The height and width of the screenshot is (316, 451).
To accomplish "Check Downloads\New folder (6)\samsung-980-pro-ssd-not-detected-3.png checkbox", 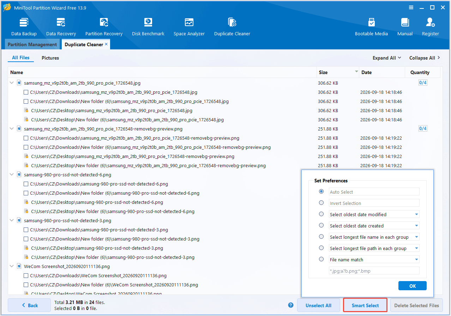I will (x=26, y=239).
